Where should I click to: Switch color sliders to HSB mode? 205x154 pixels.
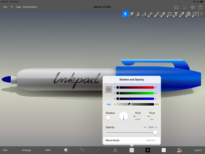[x=108, y=105]
